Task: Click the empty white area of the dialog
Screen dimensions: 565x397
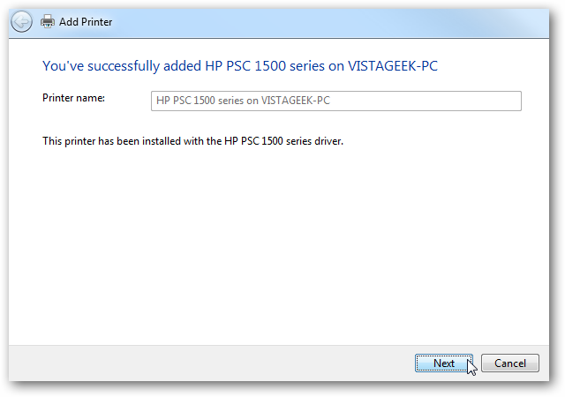Action: (279, 245)
